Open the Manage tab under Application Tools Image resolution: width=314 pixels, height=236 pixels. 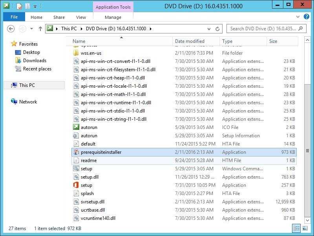coord(113,17)
